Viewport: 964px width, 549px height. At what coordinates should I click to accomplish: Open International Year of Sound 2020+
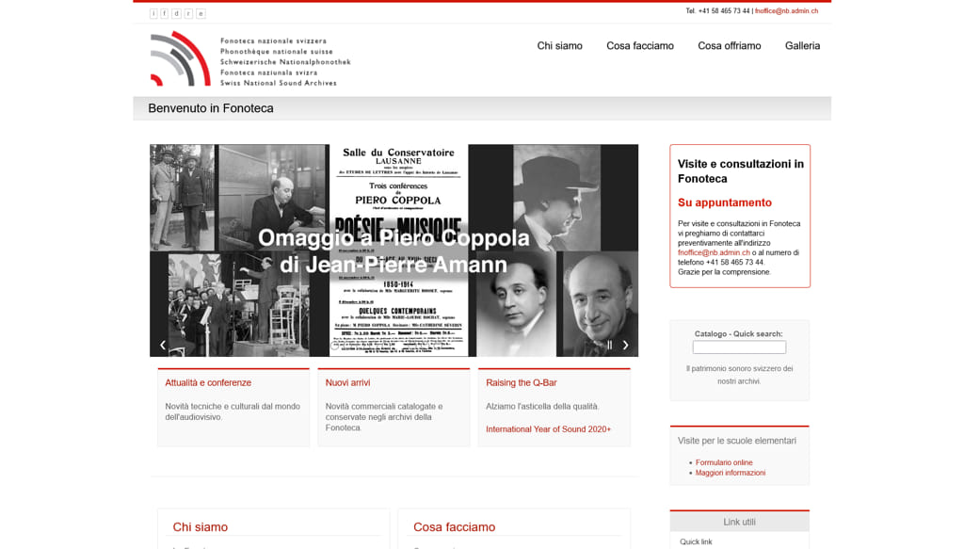click(x=549, y=429)
